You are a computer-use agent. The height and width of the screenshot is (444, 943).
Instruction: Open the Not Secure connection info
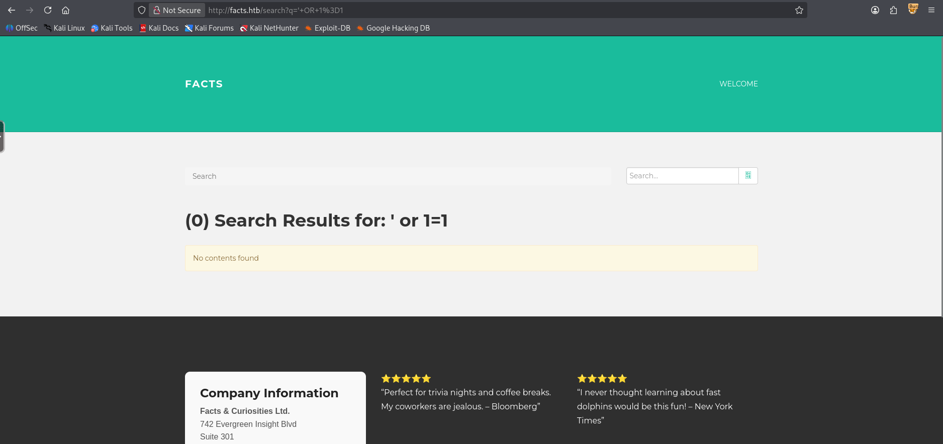click(177, 10)
